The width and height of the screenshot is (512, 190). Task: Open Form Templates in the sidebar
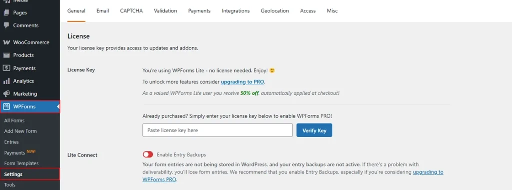click(21, 163)
